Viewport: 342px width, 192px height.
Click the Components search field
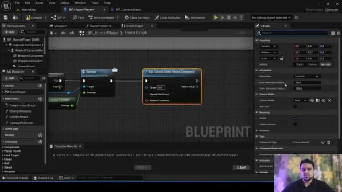pos(33,32)
